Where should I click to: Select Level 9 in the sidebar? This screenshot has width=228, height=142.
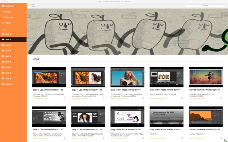(13, 79)
